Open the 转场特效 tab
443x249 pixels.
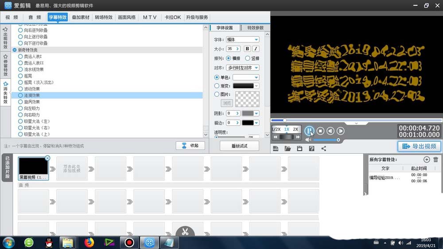point(104,17)
